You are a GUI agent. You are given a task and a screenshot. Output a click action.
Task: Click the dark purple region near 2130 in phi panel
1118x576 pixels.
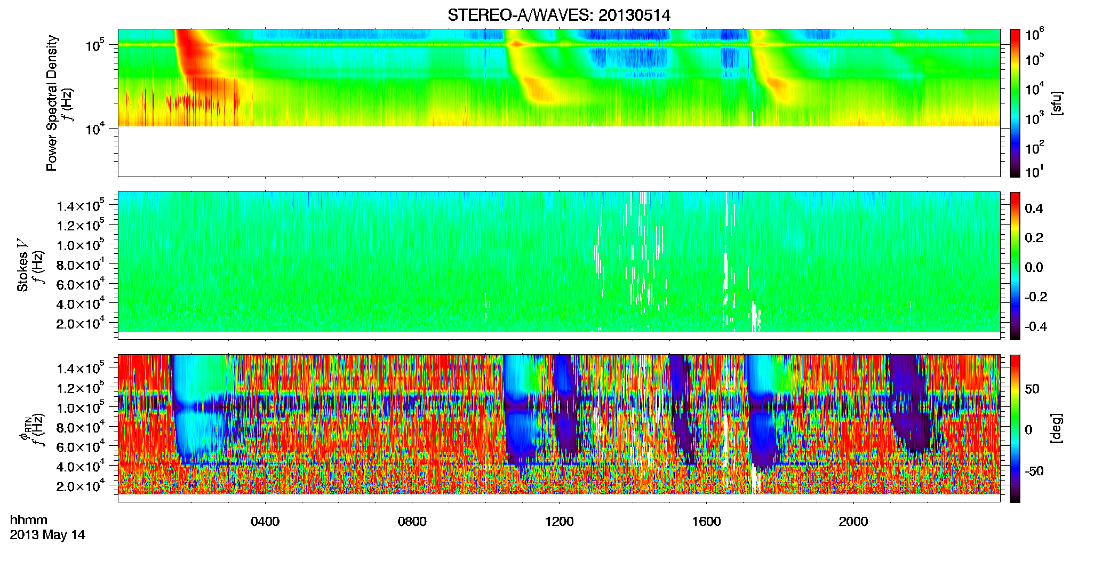tap(911, 405)
